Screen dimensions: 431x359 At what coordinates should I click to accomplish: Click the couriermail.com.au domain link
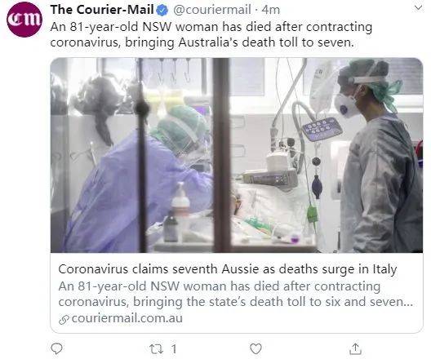point(127,318)
